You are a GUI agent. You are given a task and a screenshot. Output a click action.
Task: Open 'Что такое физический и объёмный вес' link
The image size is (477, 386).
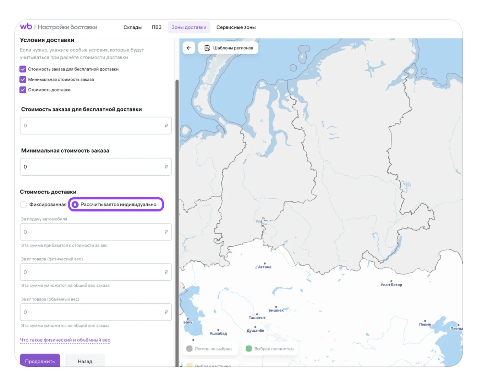pos(65,340)
